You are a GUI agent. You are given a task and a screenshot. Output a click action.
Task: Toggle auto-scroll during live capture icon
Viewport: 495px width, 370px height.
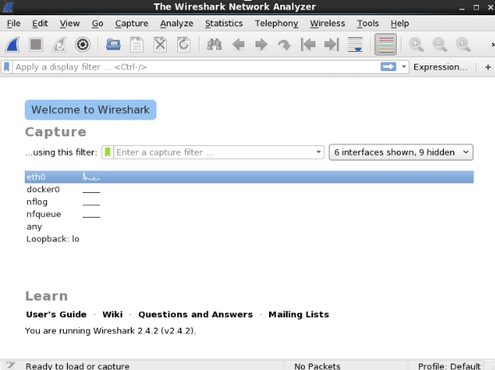click(355, 45)
